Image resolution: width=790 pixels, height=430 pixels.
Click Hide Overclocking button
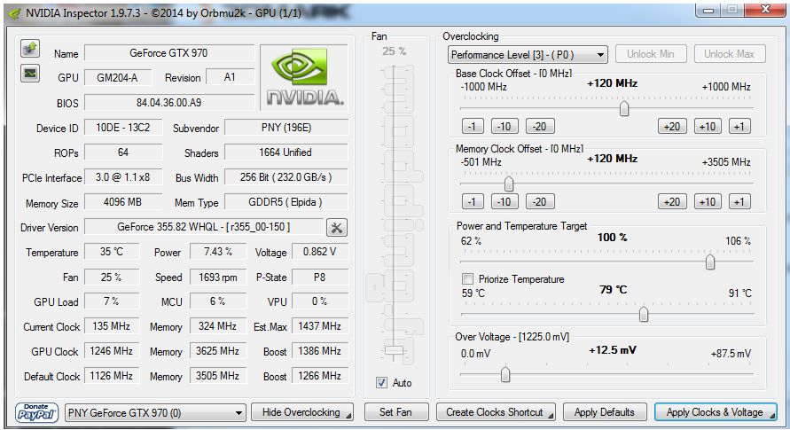[302, 412]
